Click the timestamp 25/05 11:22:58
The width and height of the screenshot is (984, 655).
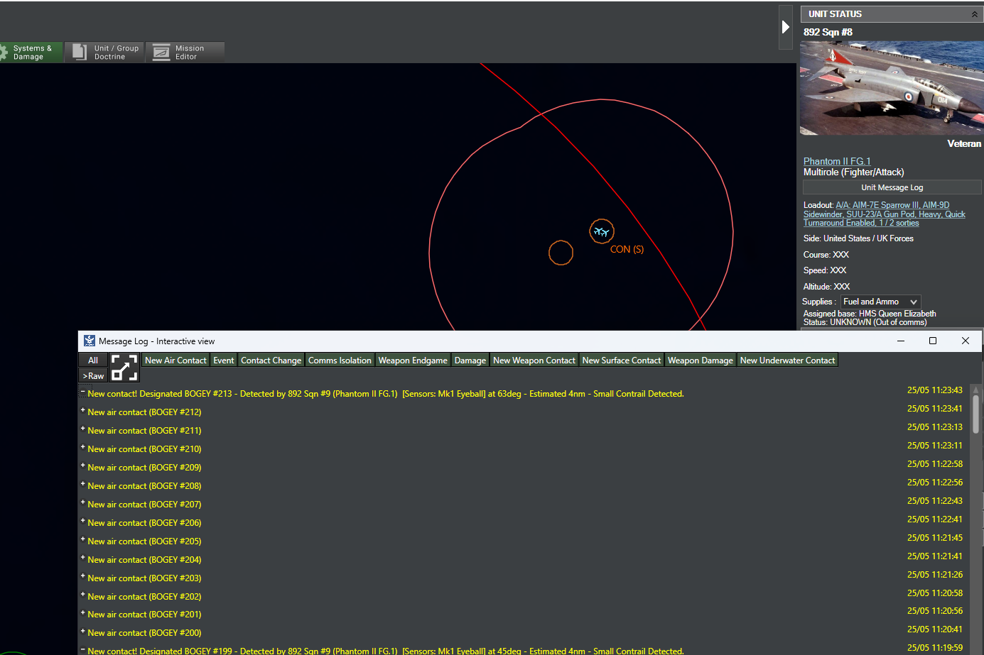pos(935,464)
